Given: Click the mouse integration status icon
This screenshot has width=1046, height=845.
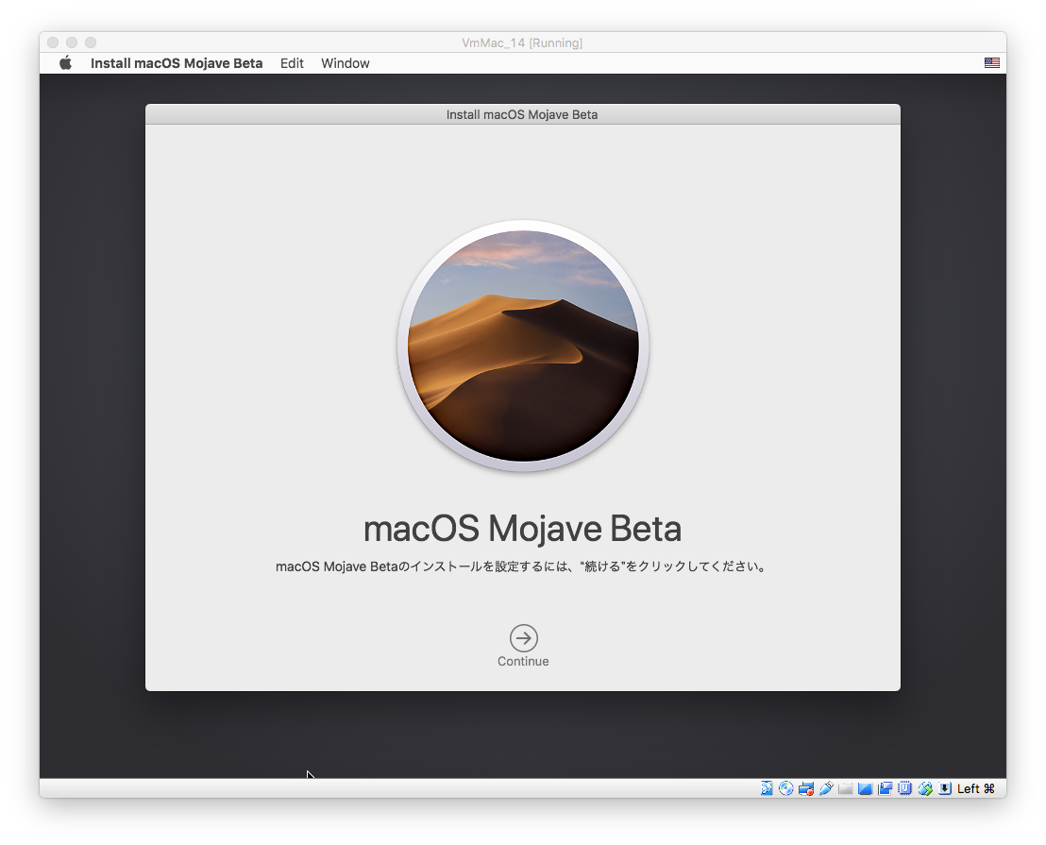Looking at the screenshot, I should (x=925, y=788).
